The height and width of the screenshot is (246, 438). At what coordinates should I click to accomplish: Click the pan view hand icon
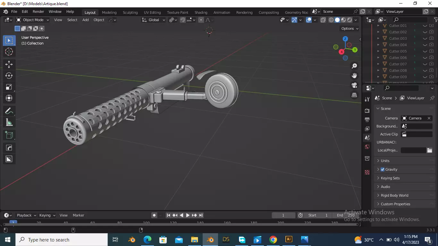point(354,76)
